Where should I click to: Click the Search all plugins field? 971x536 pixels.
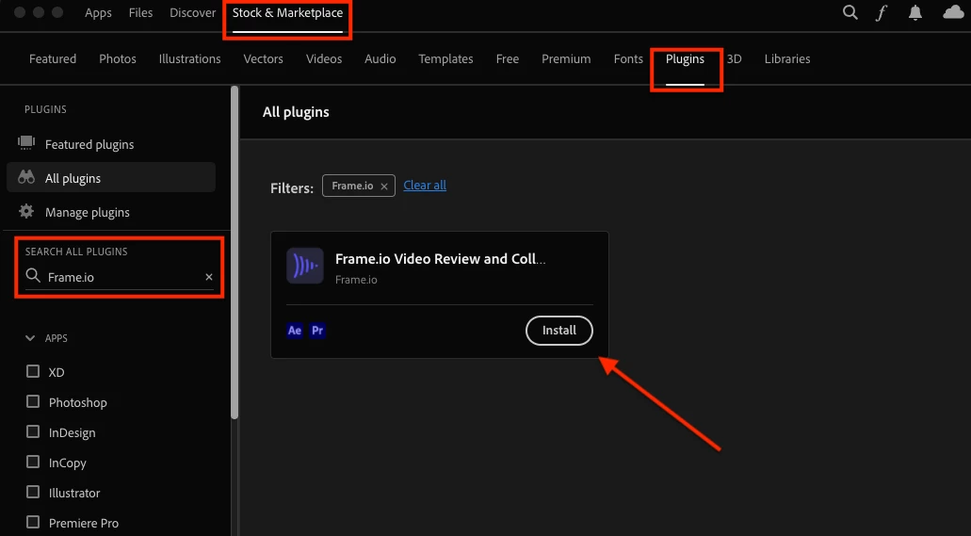tap(119, 277)
